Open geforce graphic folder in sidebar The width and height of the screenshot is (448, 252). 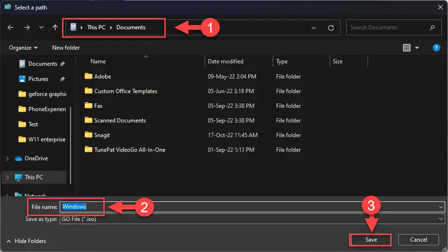[x=47, y=94]
